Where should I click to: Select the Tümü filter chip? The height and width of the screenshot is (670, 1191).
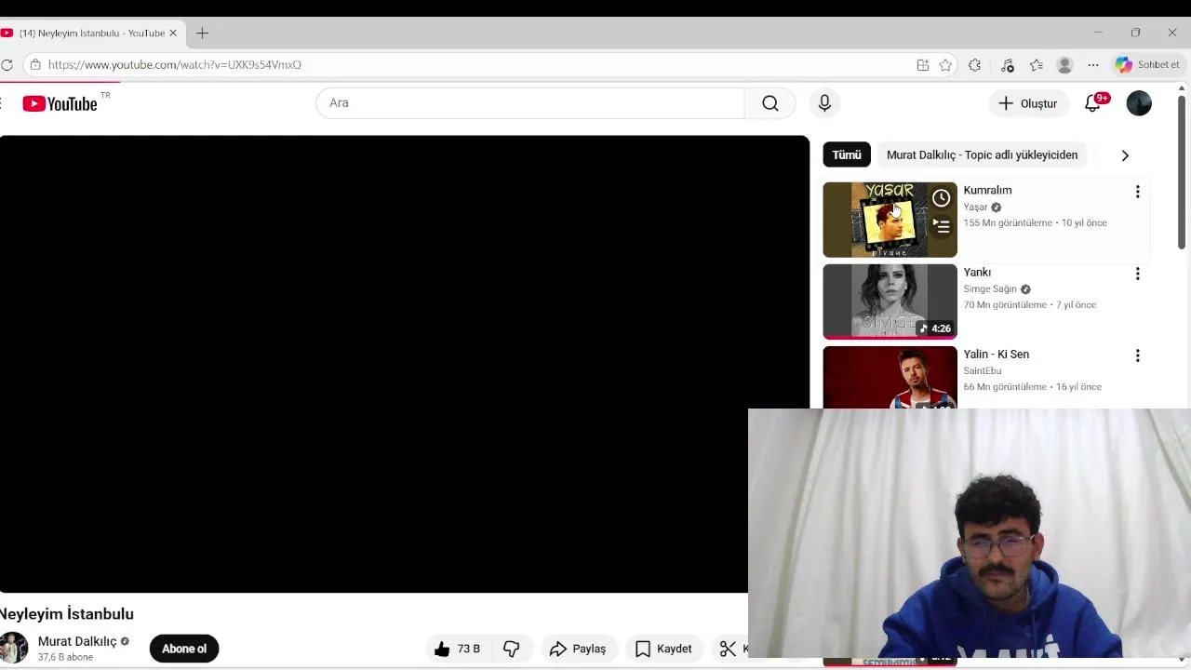point(847,155)
